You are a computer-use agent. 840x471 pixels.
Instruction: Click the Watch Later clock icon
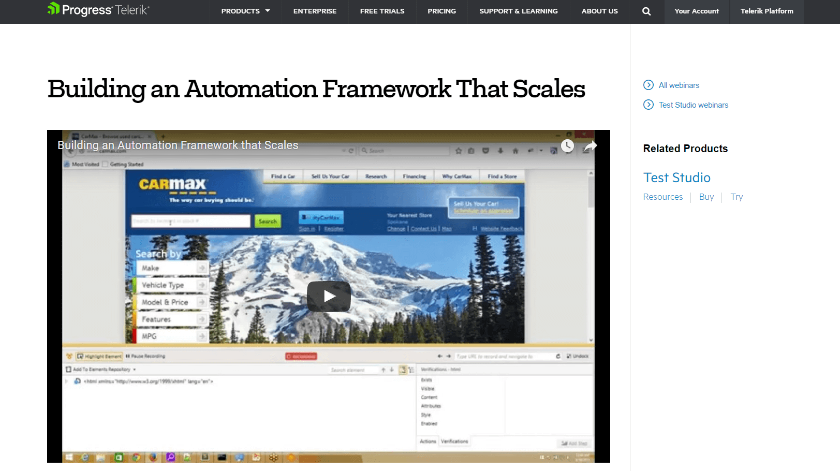coord(568,146)
